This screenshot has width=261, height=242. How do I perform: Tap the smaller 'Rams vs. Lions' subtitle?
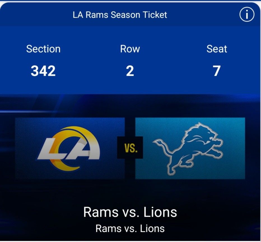click(x=130, y=229)
